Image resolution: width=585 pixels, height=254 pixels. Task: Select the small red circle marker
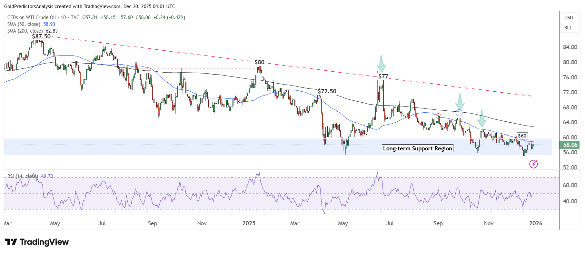tap(438, 116)
